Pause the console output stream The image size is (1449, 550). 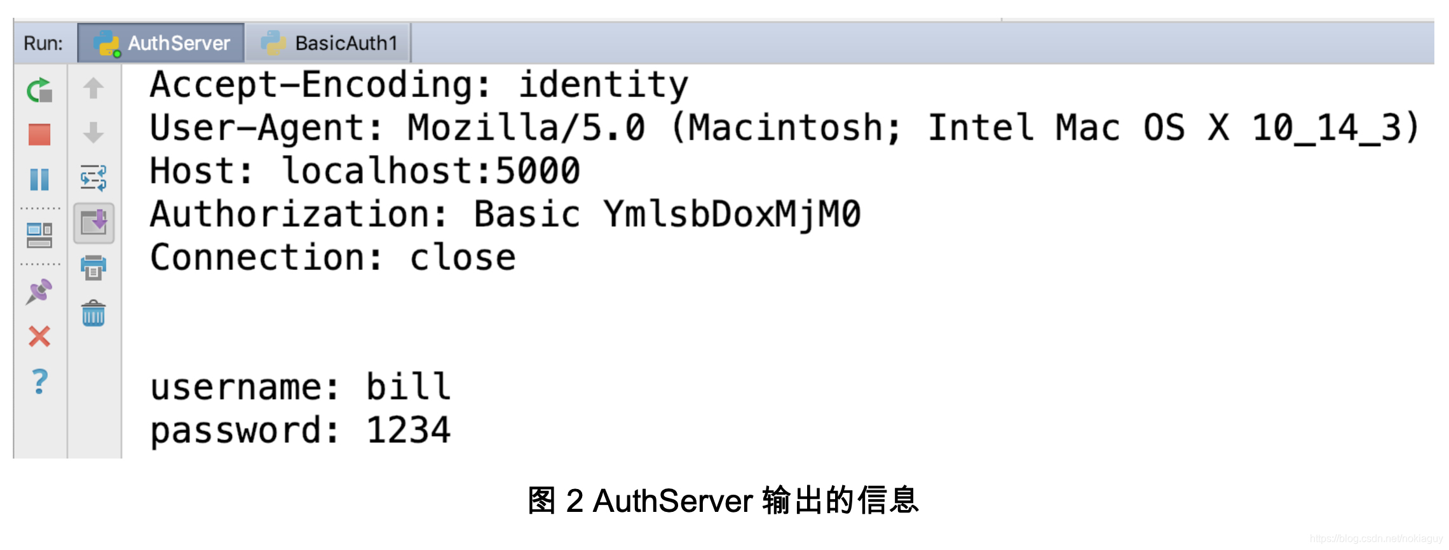tap(39, 180)
